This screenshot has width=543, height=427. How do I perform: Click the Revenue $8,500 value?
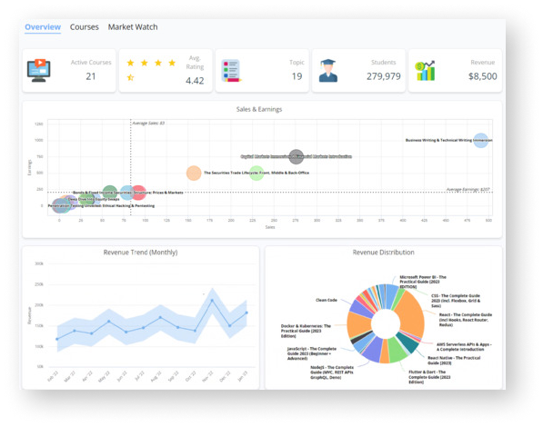(483, 76)
